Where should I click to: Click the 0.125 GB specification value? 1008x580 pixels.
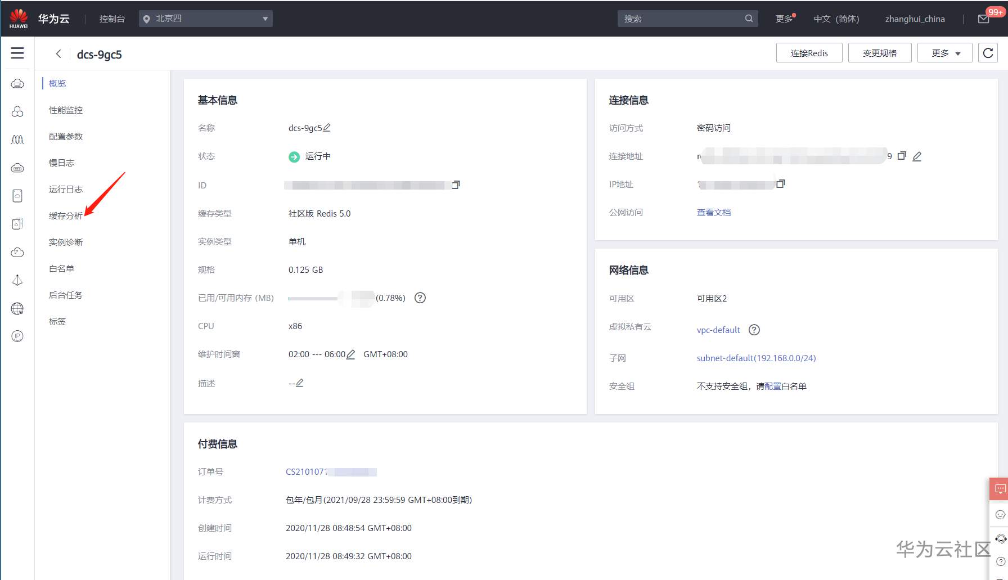coord(306,269)
